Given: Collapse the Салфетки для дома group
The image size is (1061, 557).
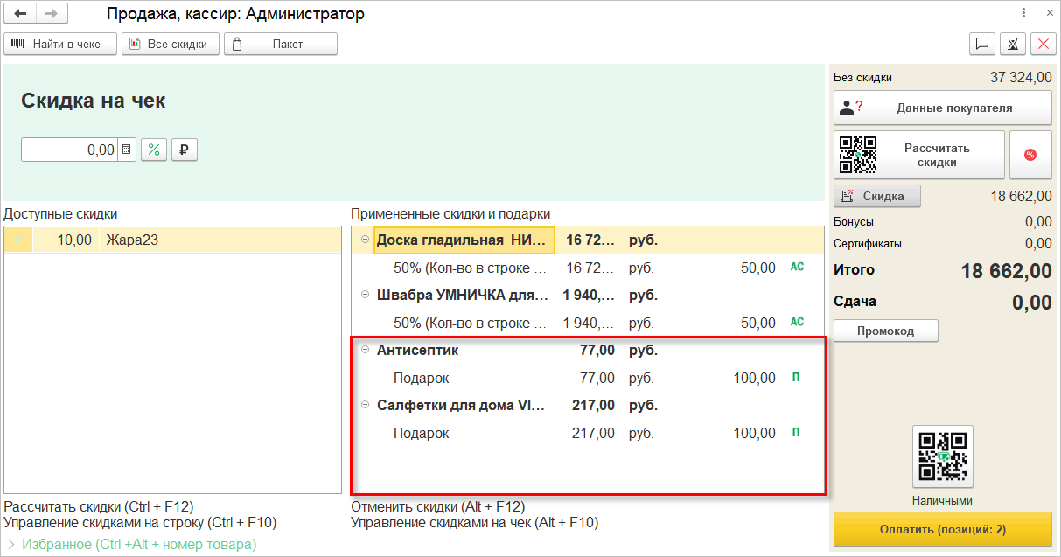Looking at the screenshot, I should pyautogui.click(x=365, y=406).
